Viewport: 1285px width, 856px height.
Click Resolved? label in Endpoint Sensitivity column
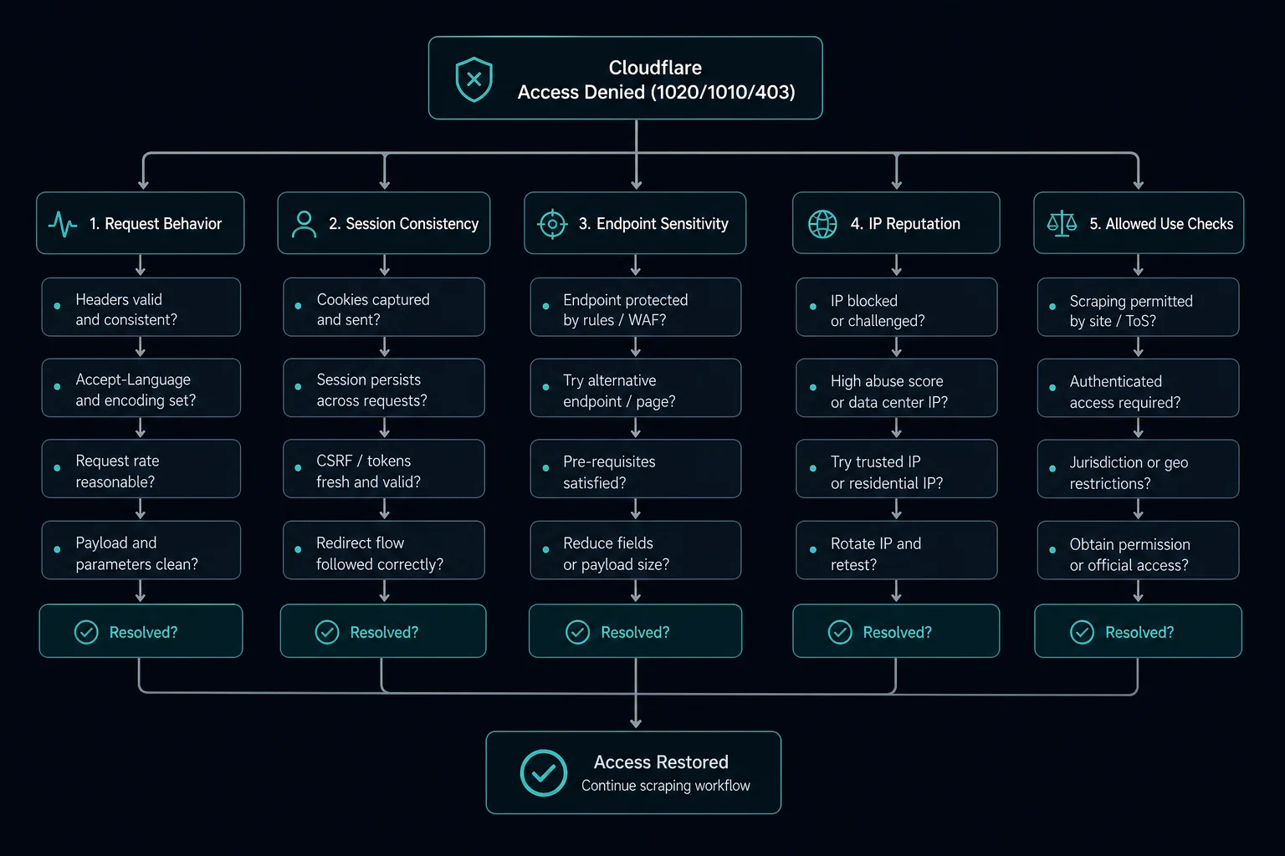[x=635, y=633]
